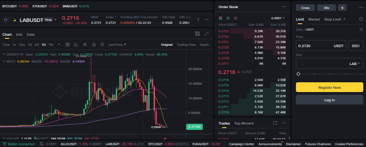Click the LABUSDT coin logo
This screenshot has height=147, width=366.
[14, 19]
